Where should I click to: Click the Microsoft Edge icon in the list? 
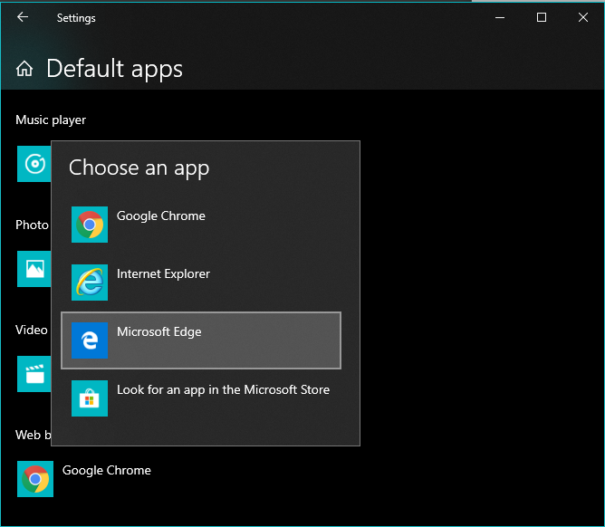(90, 340)
